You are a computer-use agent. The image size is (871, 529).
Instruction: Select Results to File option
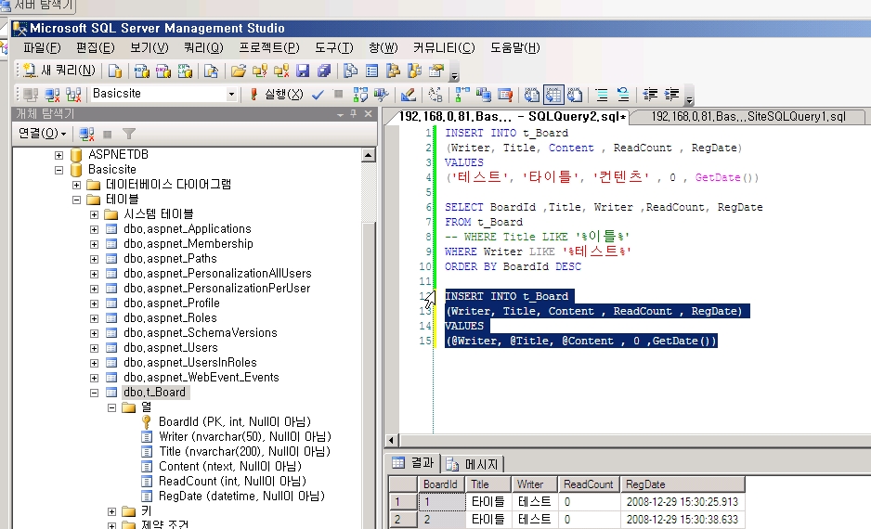(575, 95)
